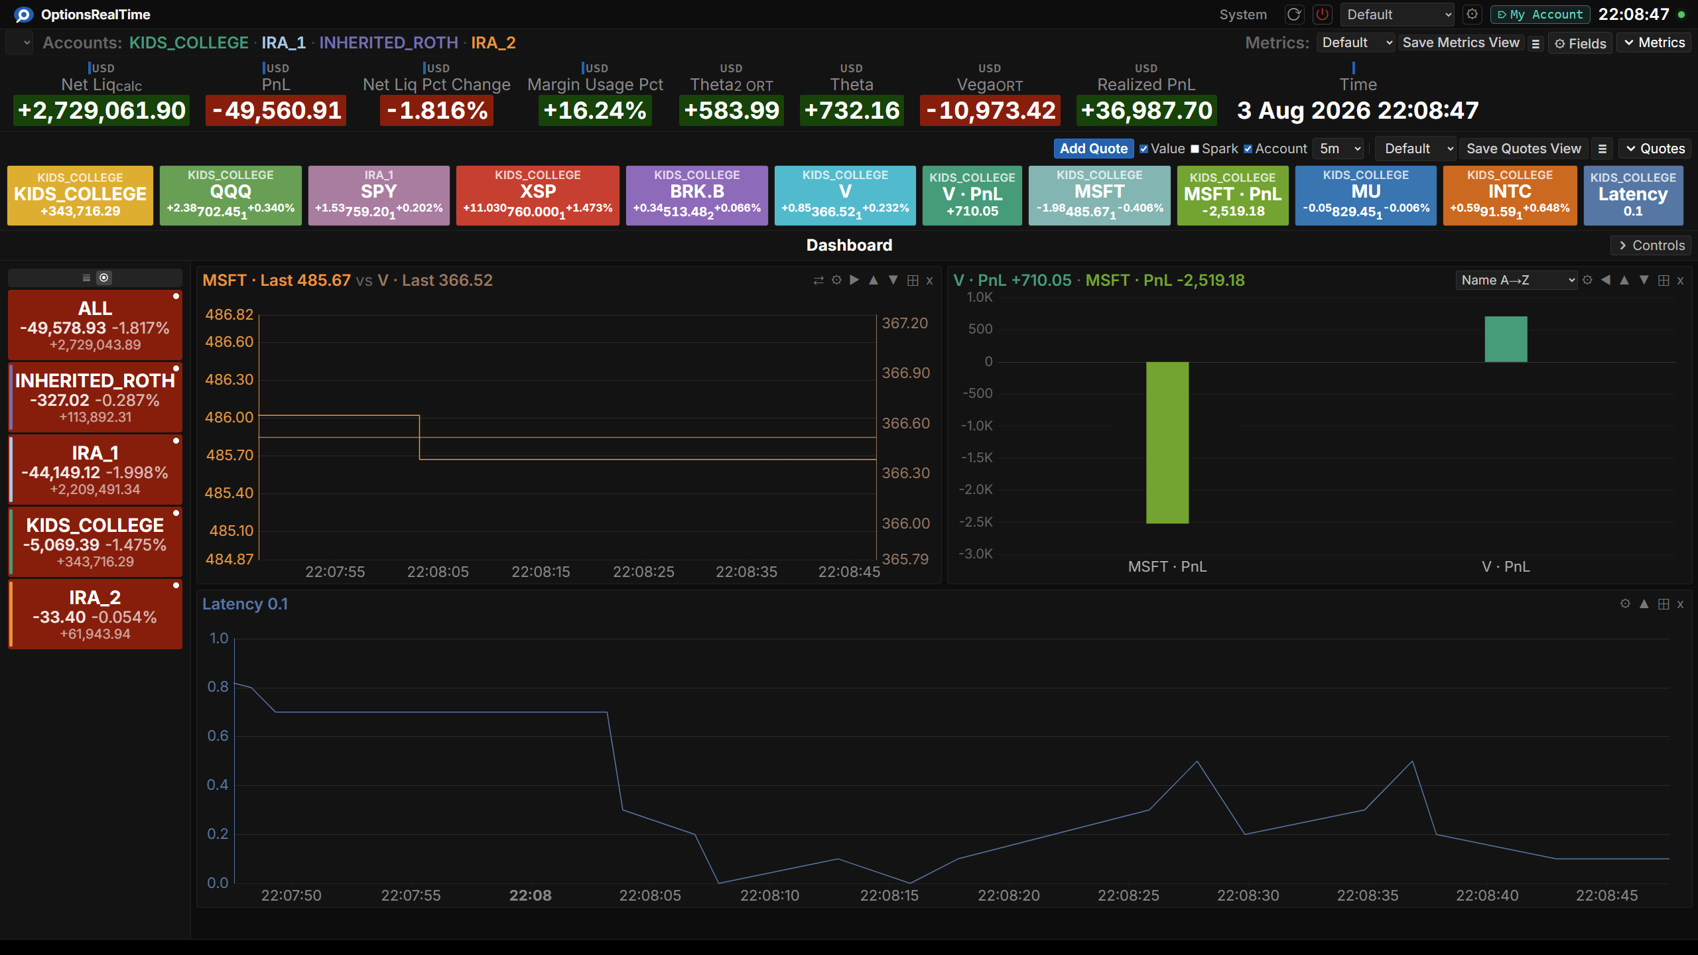Image resolution: width=1698 pixels, height=955 pixels.
Task: Close the Latency chart panel
Action: [x=1680, y=604]
